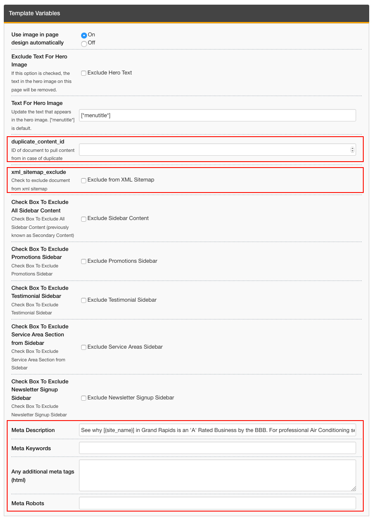Enable Exclude from XML Sitemap checkbox
Screen dimensions: 373x520
click(x=84, y=180)
